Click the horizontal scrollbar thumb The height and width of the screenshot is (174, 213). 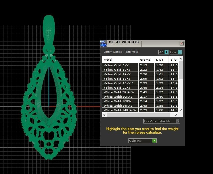click(x=138, y=115)
